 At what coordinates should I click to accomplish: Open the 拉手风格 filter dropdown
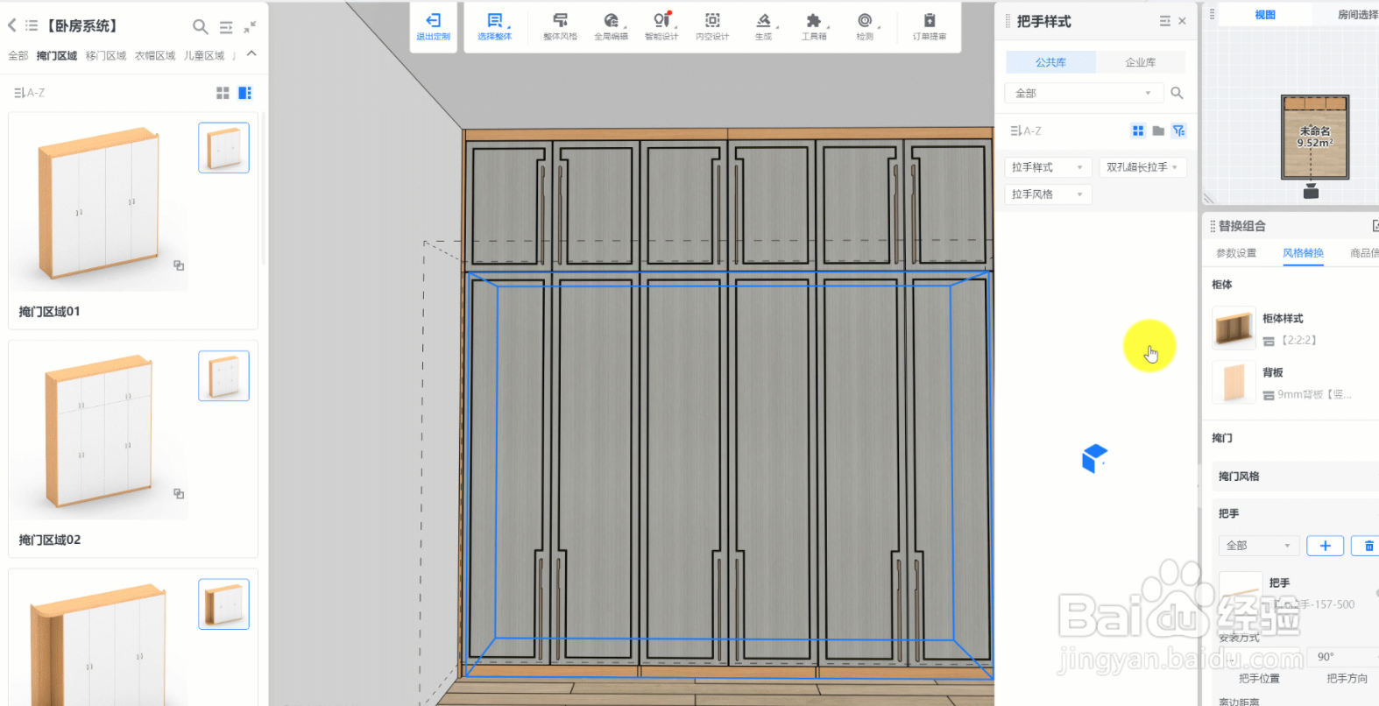coord(1048,194)
